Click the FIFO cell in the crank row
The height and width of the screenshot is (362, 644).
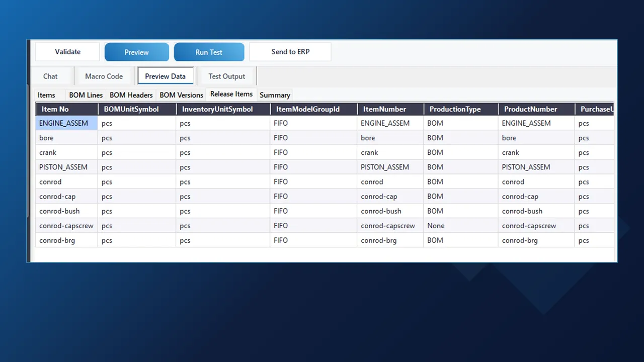pyautogui.click(x=313, y=152)
